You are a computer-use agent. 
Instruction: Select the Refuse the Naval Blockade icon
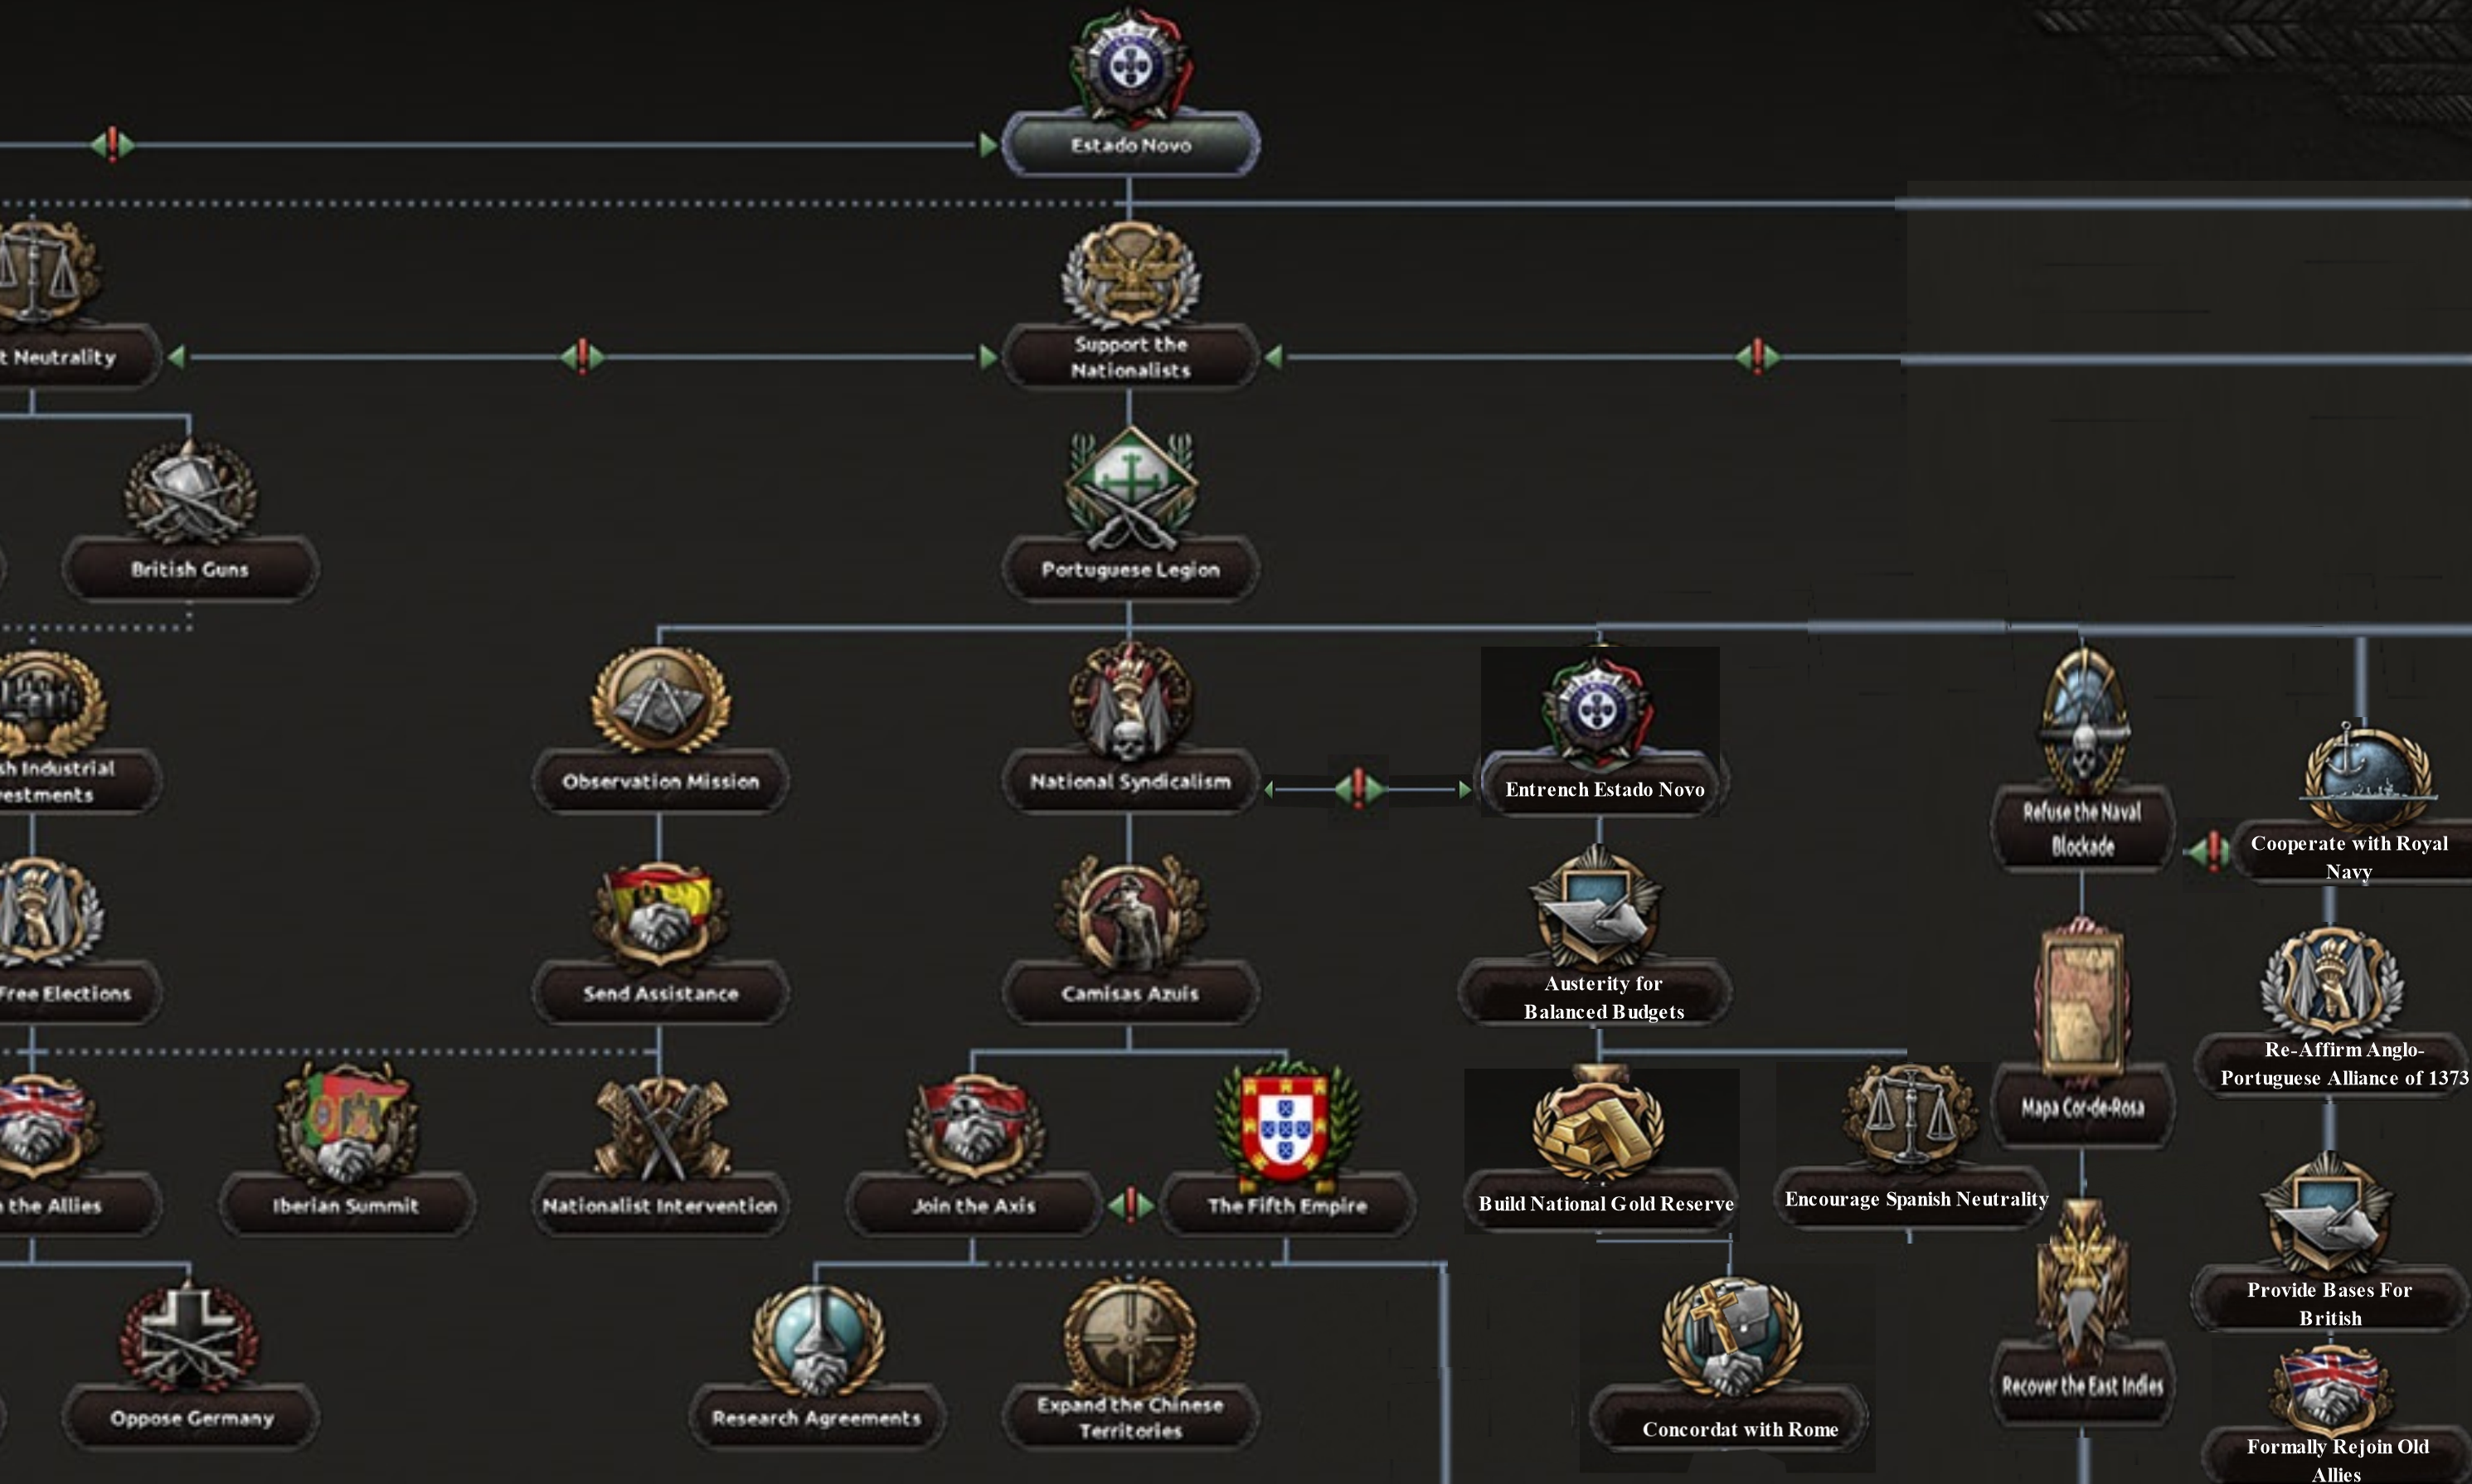tap(2083, 722)
